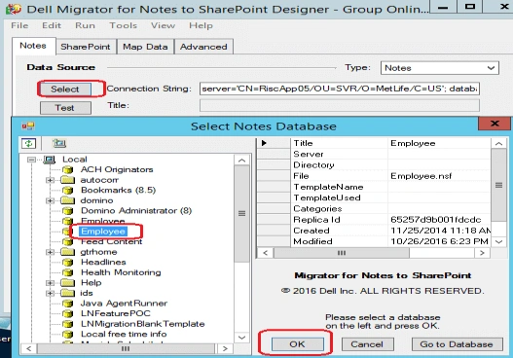Click tree horizontal scrollbar left arrow
Image resolution: width=513 pixels, height=358 pixels.
29,348
